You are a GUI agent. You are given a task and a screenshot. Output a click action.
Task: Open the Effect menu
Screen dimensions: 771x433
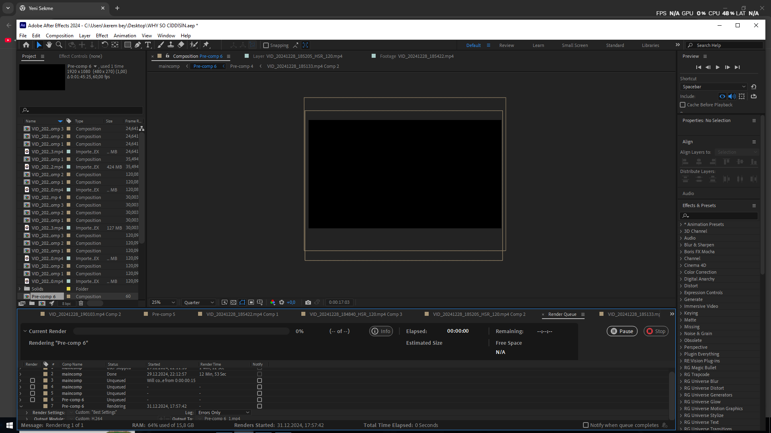click(102, 36)
